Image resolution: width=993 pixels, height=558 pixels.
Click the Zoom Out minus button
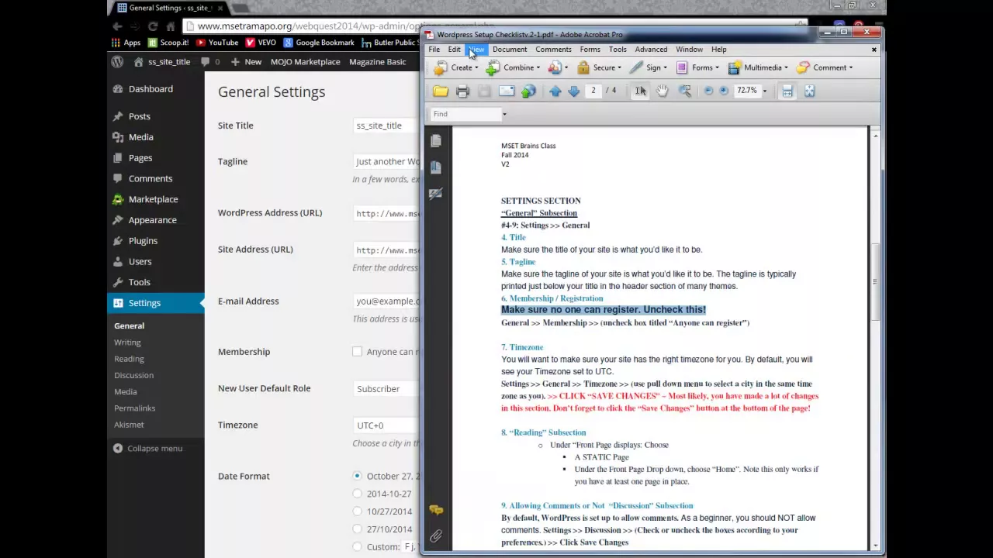(x=708, y=91)
